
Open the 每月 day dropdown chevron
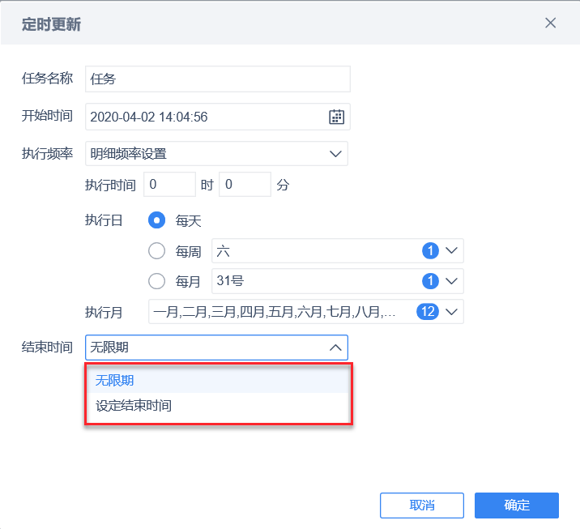tap(451, 281)
